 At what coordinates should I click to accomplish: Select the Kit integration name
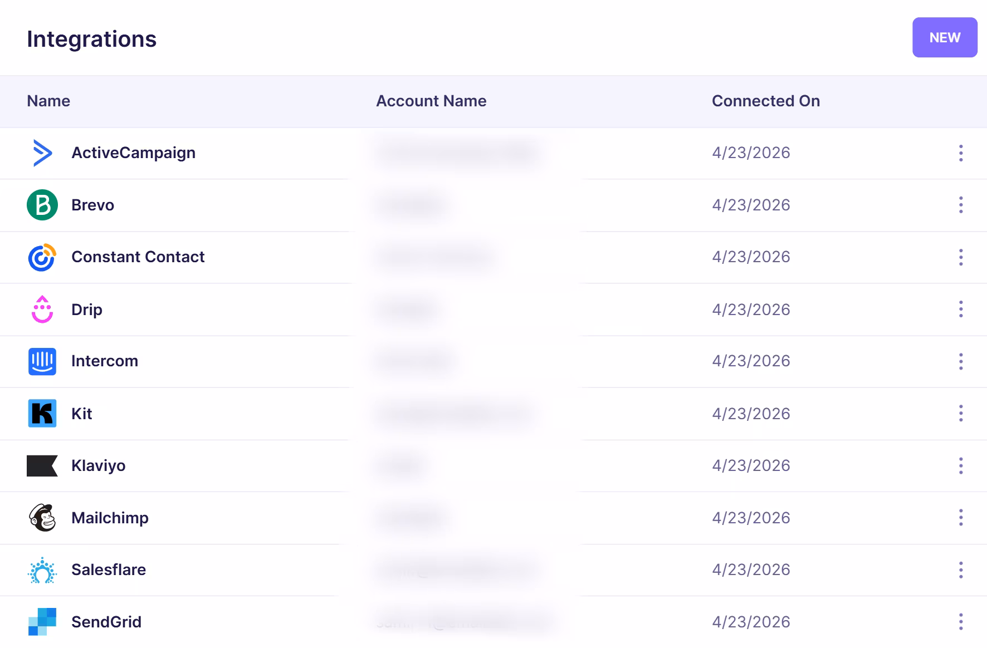click(81, 414)
